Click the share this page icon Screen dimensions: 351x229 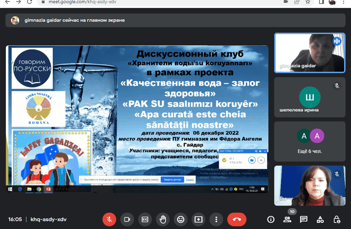click(x=297, y=2)
